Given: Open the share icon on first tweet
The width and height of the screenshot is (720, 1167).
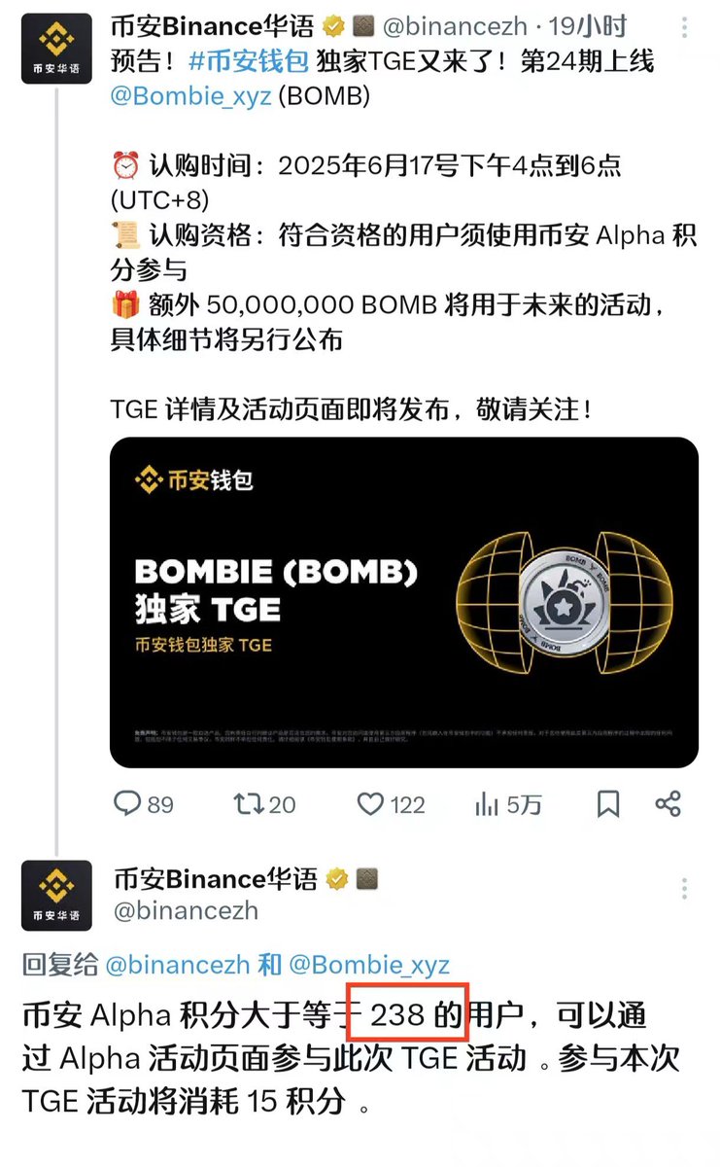Looking at the screenshot, I should [x=668, y=803].
